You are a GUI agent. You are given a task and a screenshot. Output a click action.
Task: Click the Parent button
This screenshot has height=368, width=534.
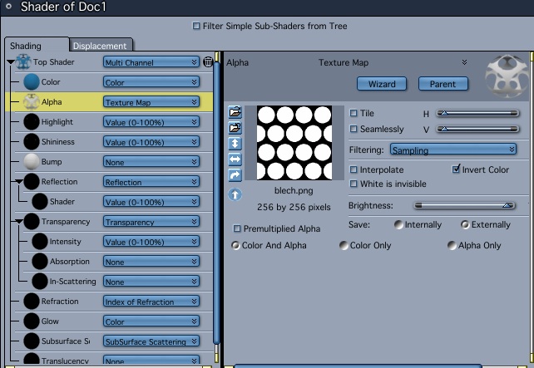click(x=443, y=84)
